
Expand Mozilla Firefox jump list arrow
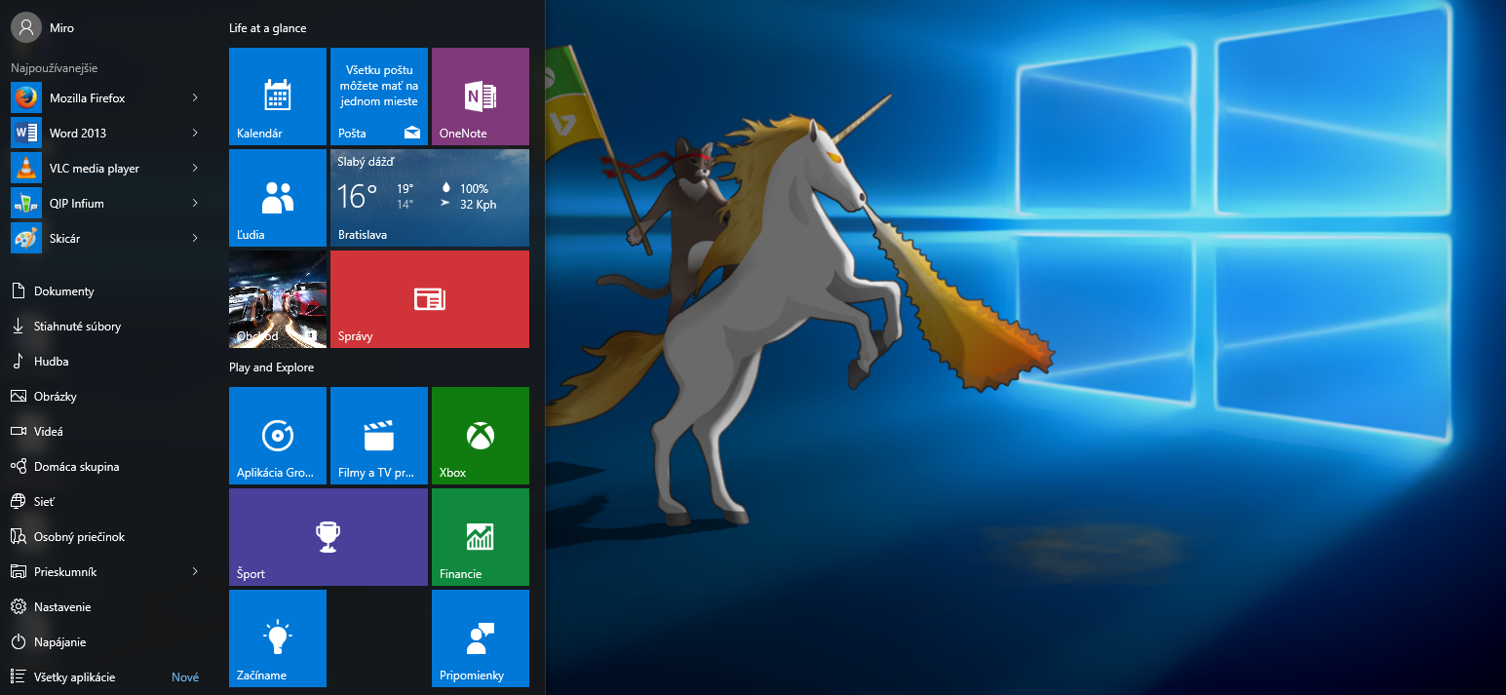pos(195,97)
